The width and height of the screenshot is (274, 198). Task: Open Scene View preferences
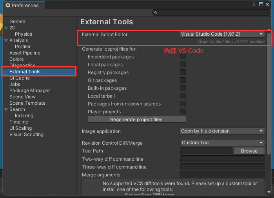point(22,97)
